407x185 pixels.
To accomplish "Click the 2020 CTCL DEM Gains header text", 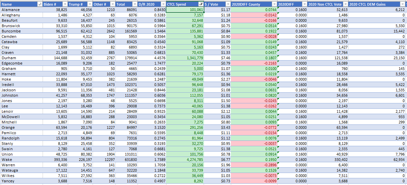I will (367, 4).
